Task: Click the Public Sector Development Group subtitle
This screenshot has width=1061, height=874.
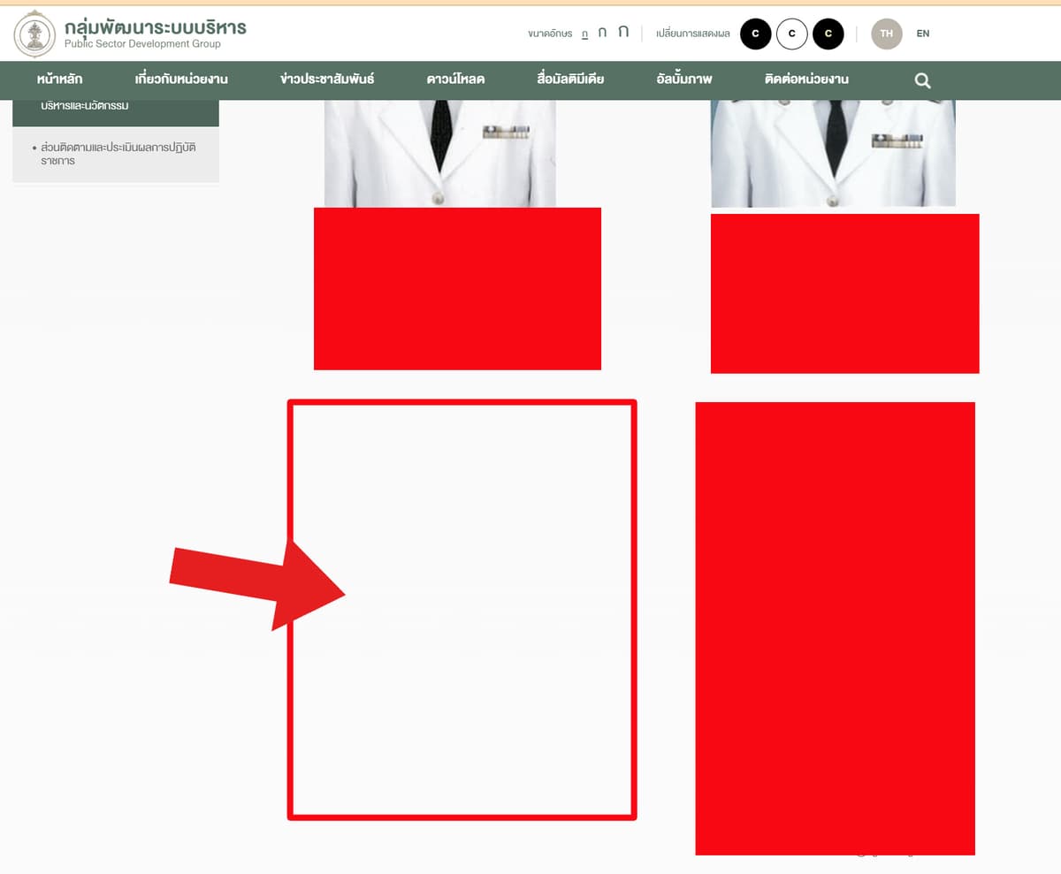Action: coord(142,44)
